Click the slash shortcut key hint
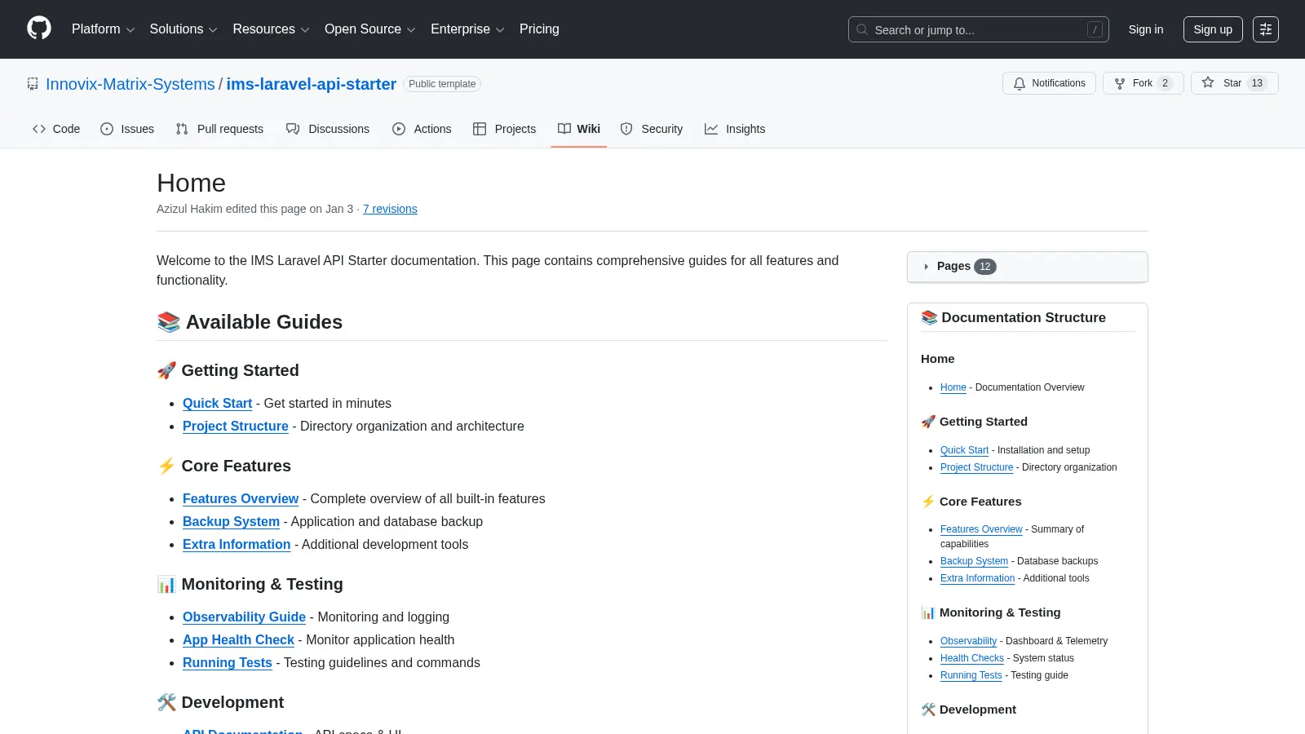1305x734 pixels. click(x=1095, y=29)
